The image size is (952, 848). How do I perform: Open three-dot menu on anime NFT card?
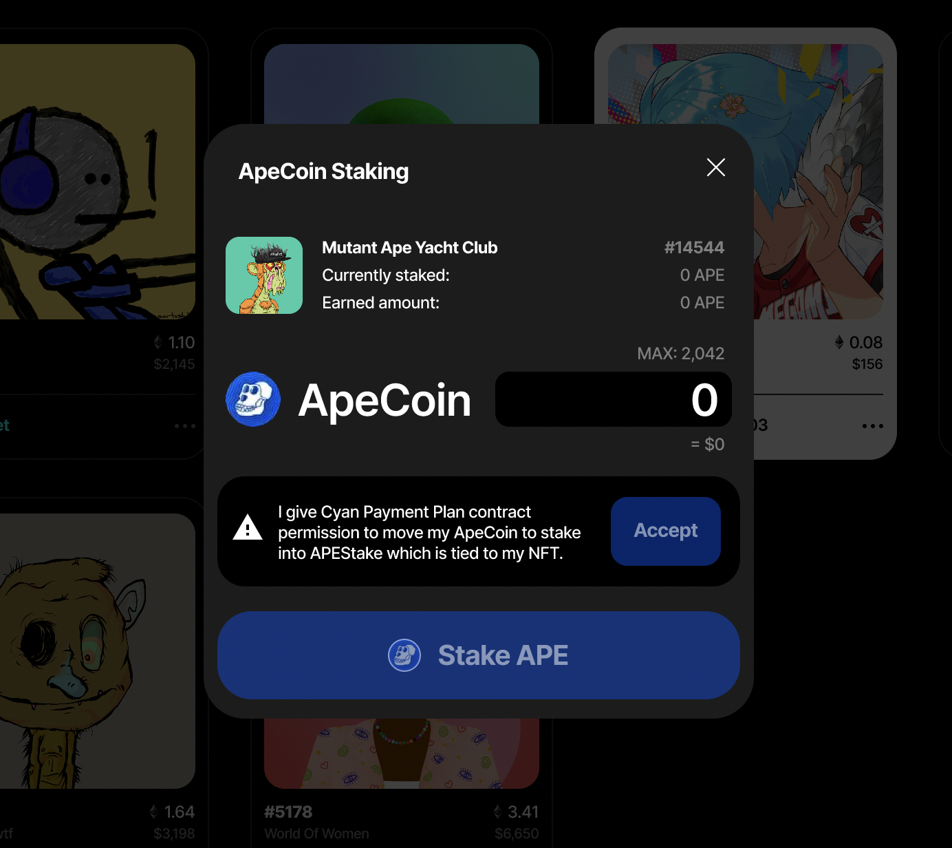(873, 426)
